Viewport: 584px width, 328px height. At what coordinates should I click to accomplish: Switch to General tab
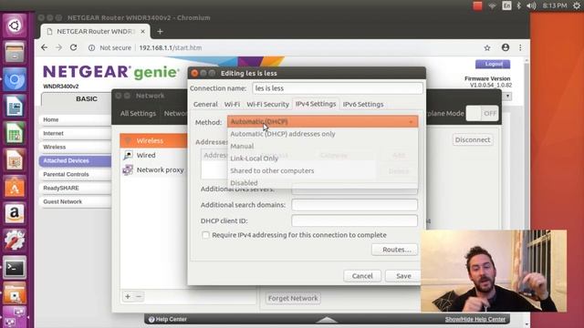point(205,104)
